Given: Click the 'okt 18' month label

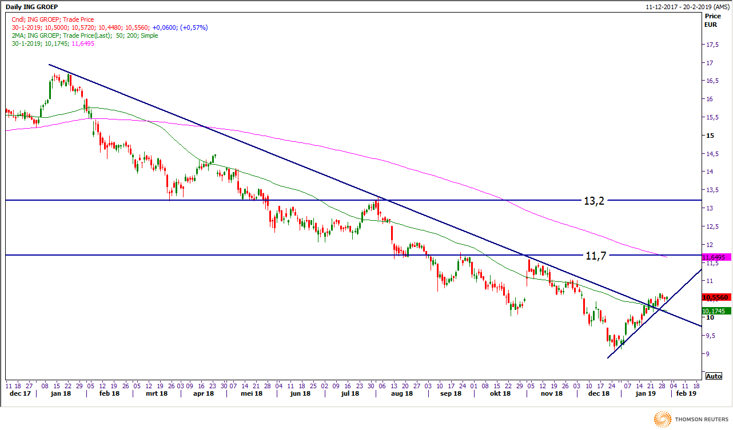Looking at the screenshot, I should [500, 393].
